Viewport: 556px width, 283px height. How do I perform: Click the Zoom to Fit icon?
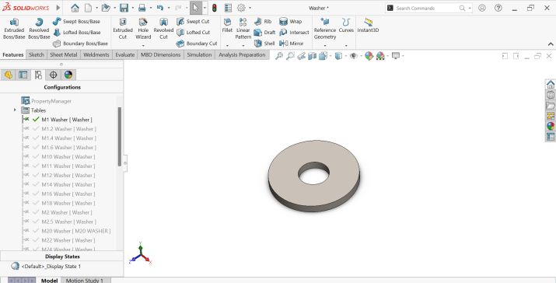tap(279, 56)
